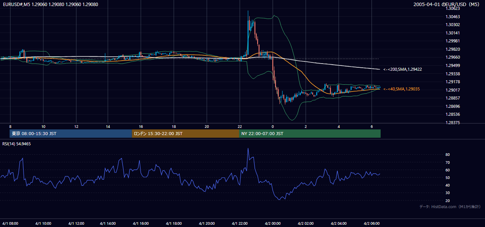
Task: Click hour label 8 under price chart
Action: click(x=10, y=126)
